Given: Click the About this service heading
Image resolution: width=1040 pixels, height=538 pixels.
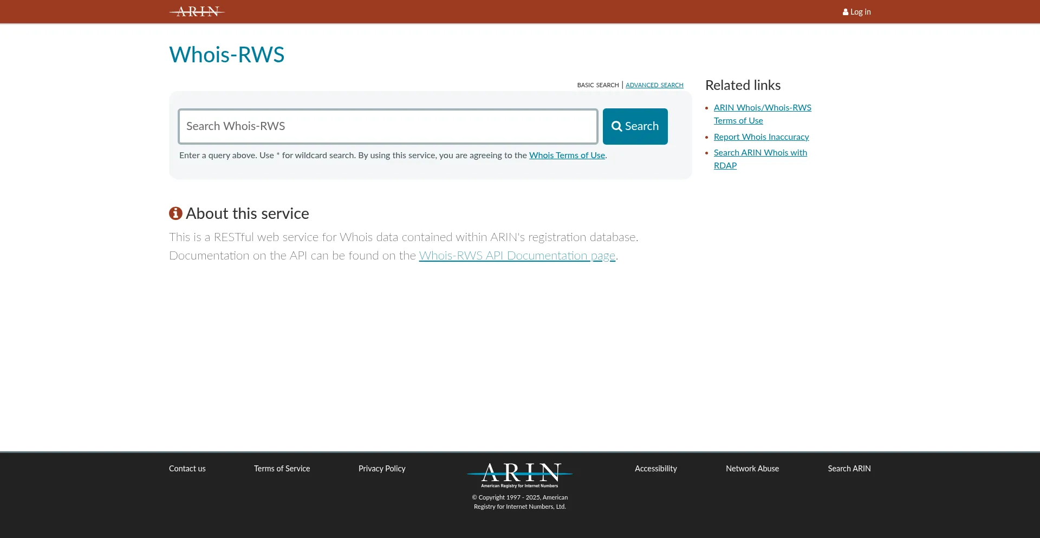Looking at the screenshot, I should 247,213.
